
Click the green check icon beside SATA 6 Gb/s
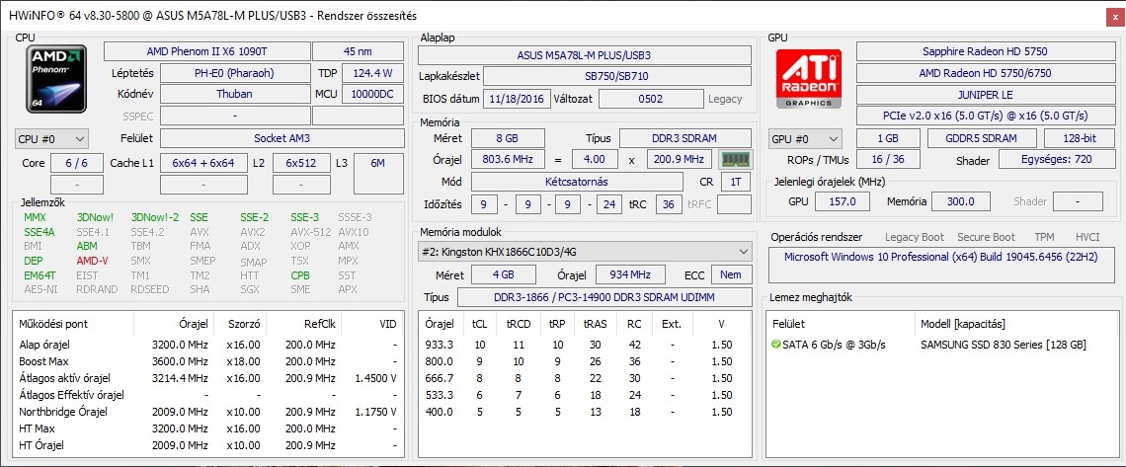[x=775, y=345]
